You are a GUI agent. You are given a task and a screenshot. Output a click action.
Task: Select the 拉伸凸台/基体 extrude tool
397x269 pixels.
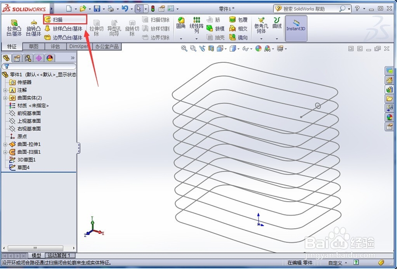click(x=14, y=27)
